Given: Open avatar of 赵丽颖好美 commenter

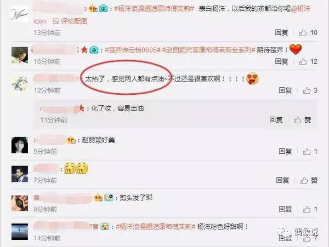Looking at the screenshot, I should coord(20,145).
